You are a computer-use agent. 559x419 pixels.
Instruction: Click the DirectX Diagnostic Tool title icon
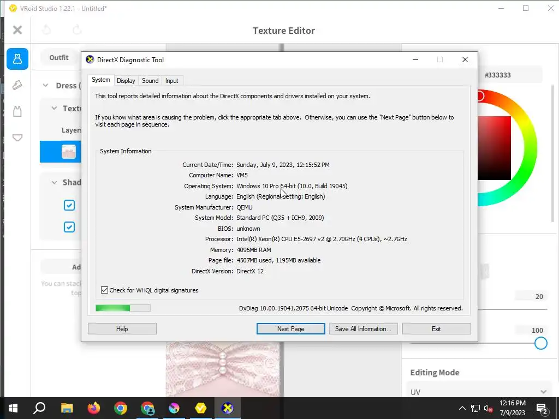click(90, 59)
